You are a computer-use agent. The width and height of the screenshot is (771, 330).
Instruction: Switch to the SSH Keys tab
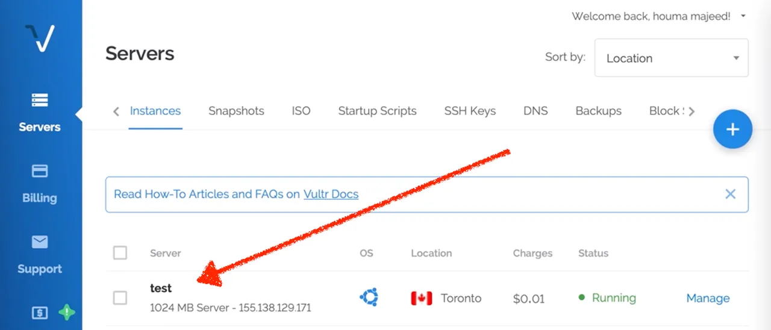(x=470, y=111)
